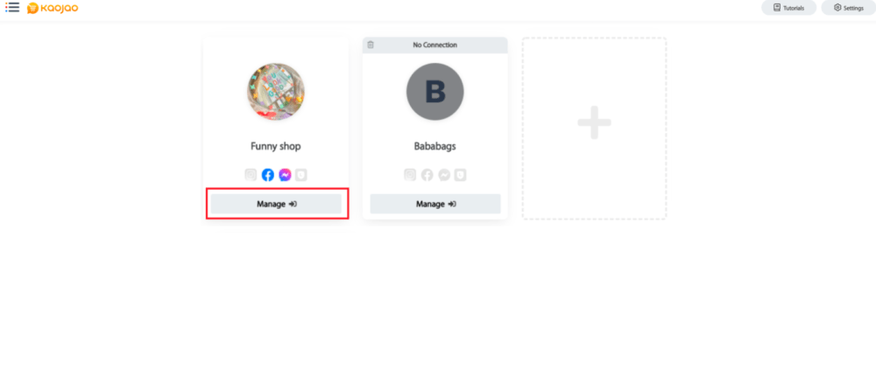Screen dimensions: 876x383
Task: Select the Funny shop profile picture
Action: coord(276,92)
